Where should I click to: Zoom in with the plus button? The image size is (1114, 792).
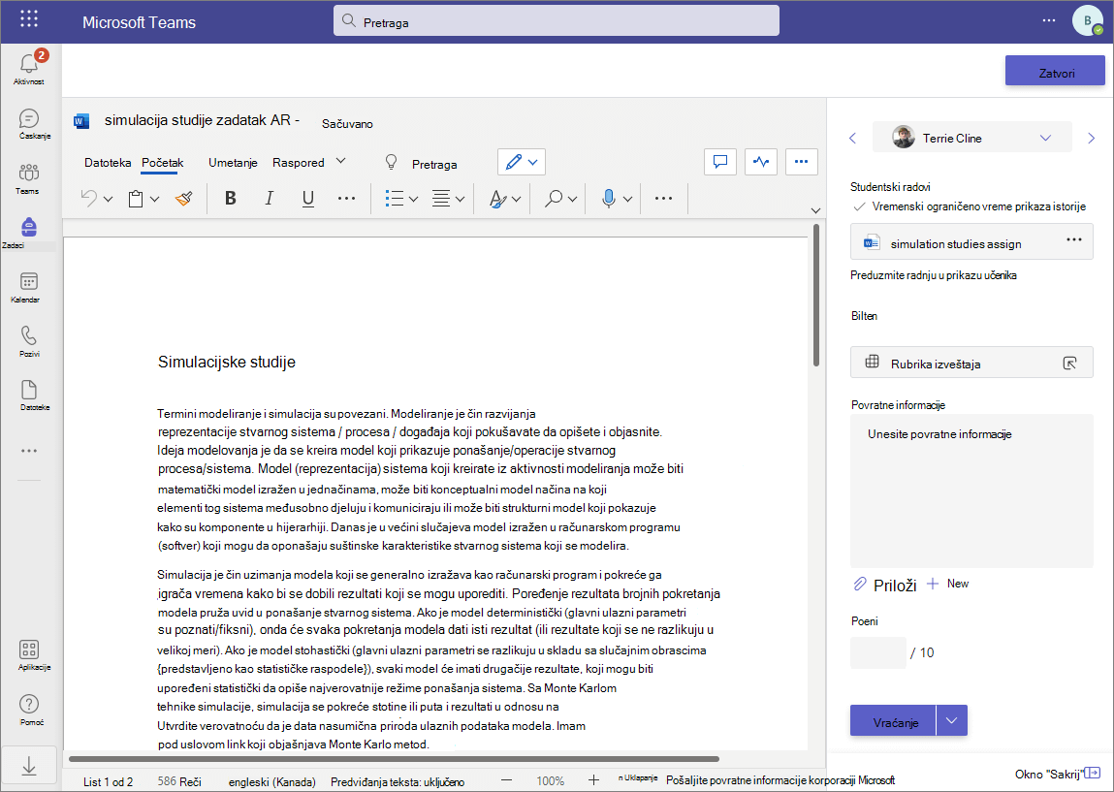coord(594,780)
